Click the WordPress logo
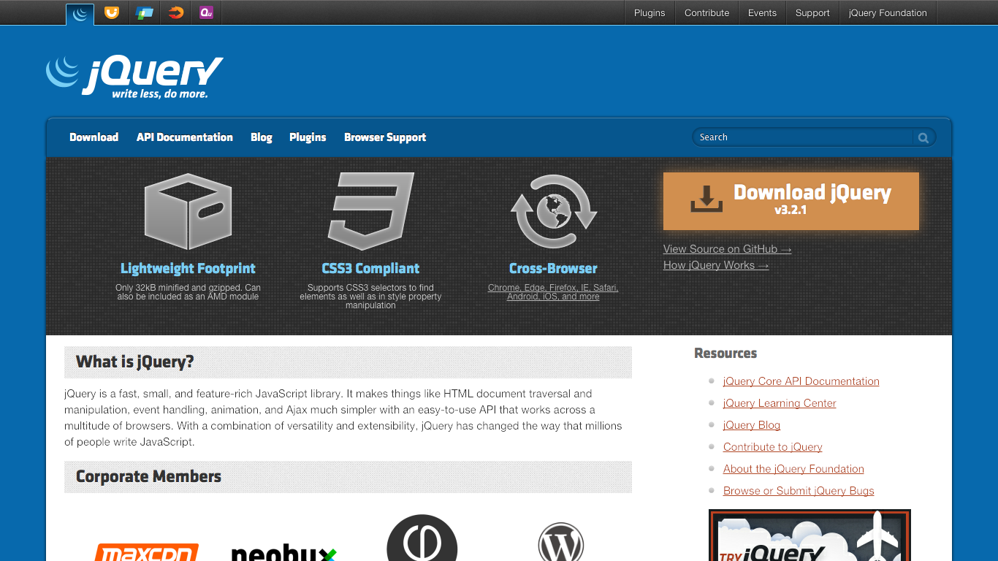 pyautogui.click(x=559, y=544)
